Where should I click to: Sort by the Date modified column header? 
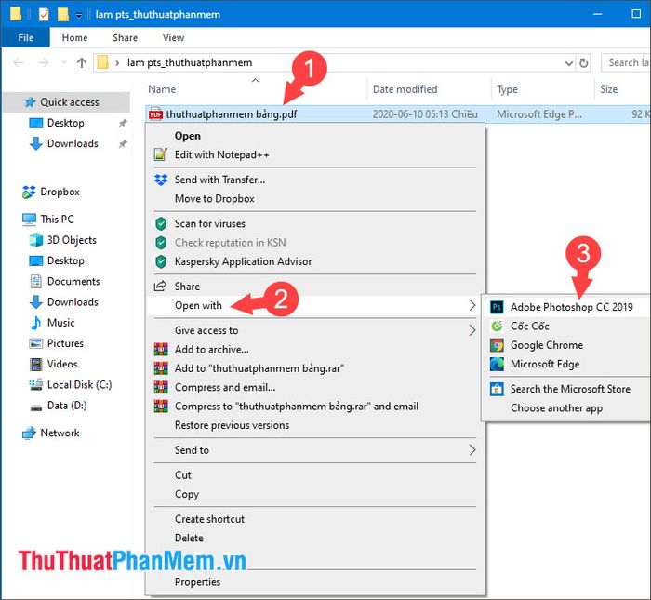pyautogui.click(x=405, y=89)
